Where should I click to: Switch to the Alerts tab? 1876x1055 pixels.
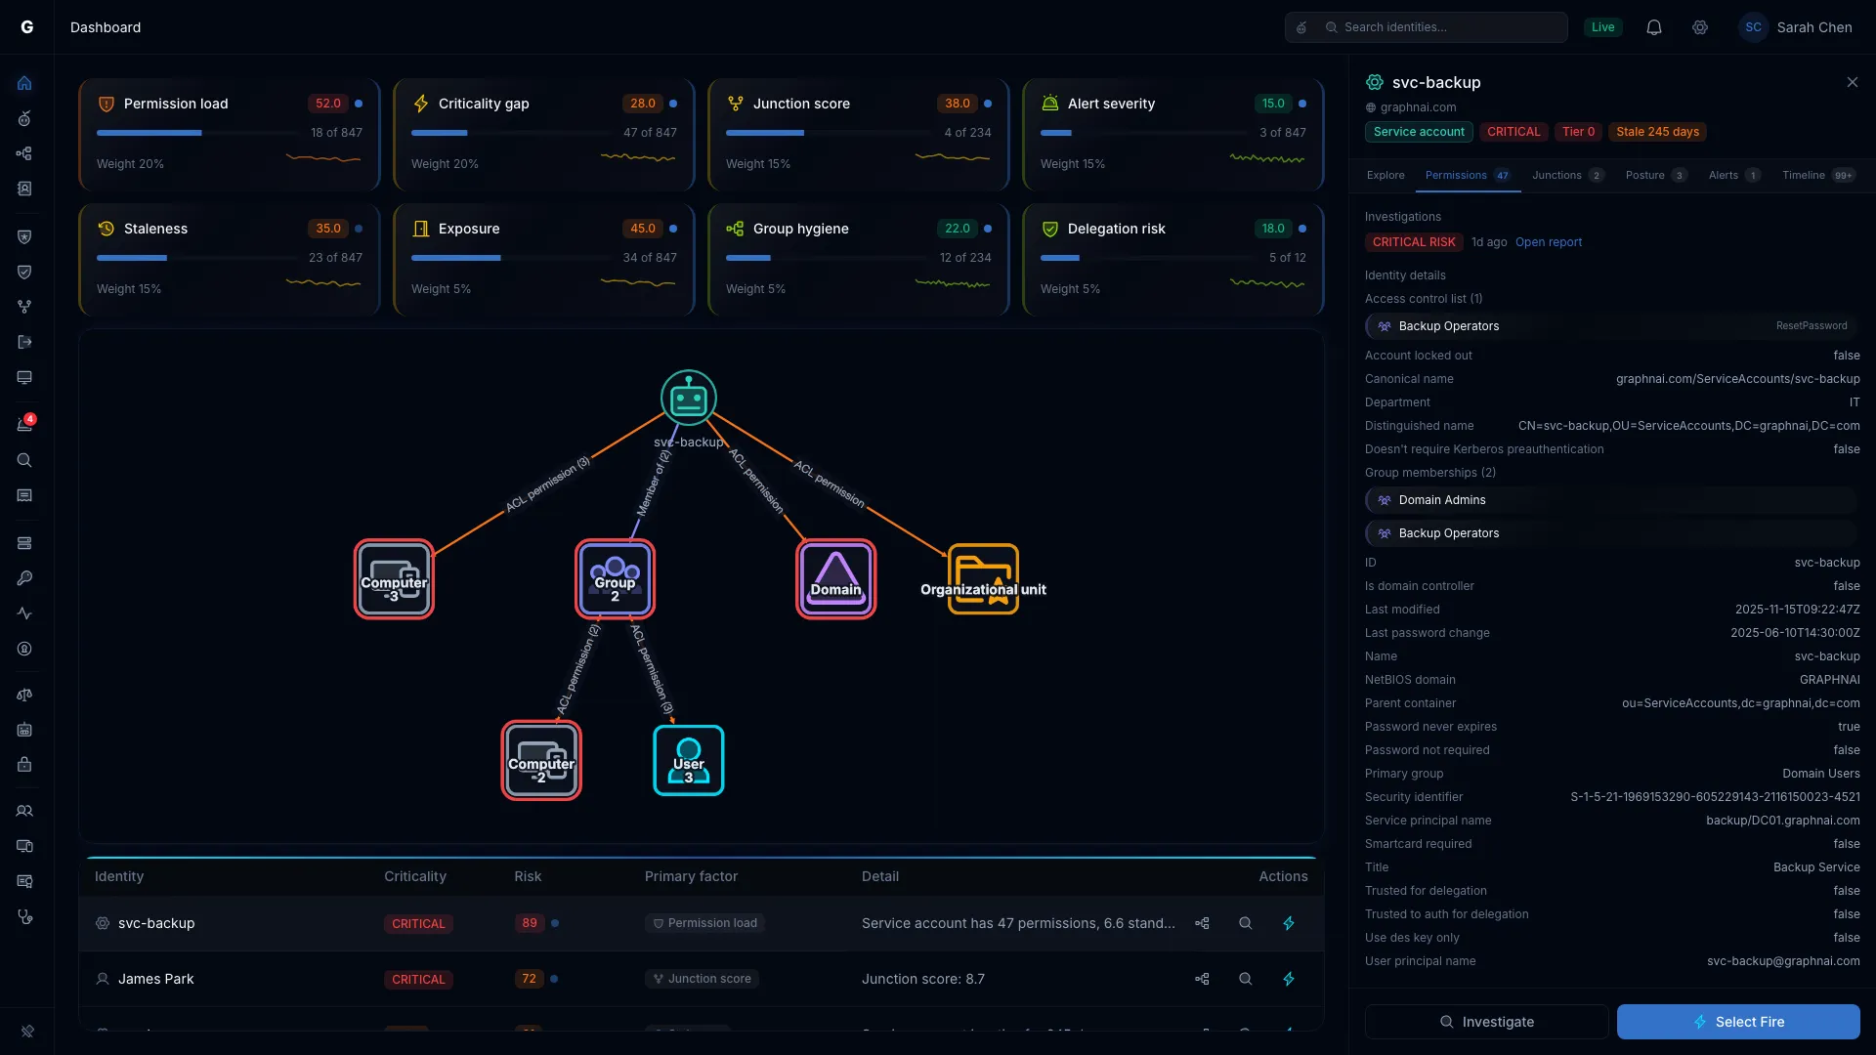tap(1734, 175)
